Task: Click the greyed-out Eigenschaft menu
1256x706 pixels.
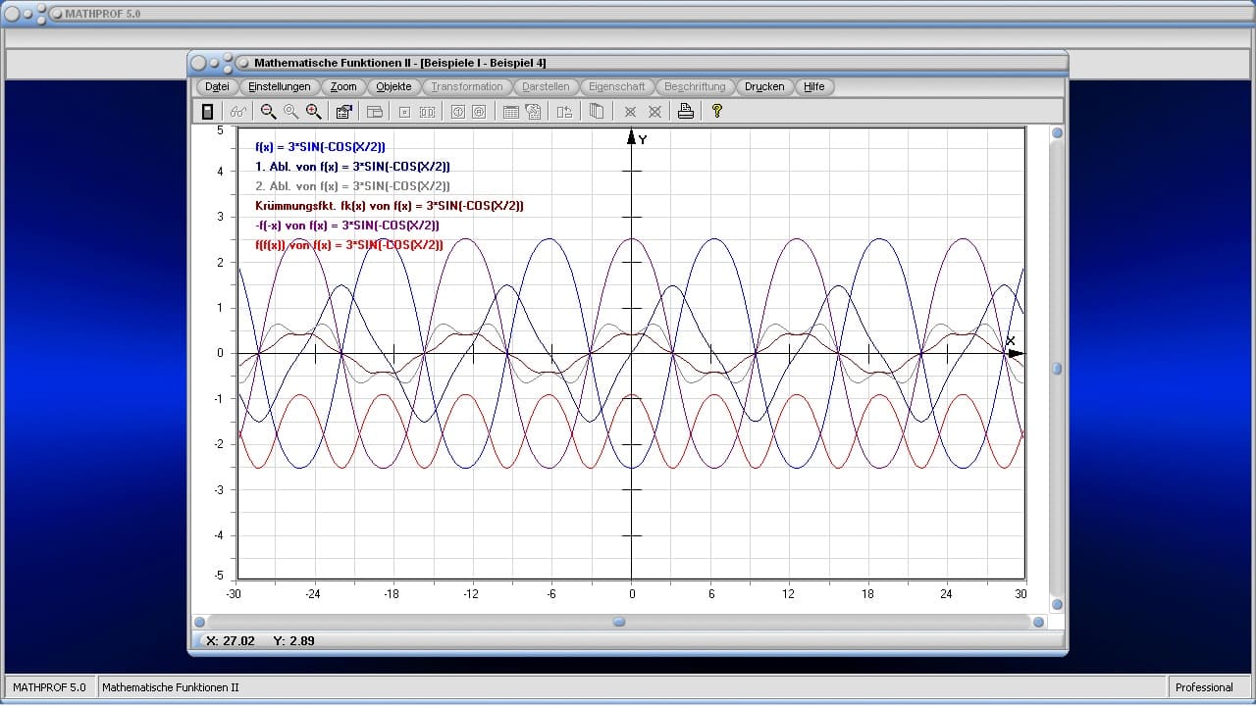Action: (617, 86)
